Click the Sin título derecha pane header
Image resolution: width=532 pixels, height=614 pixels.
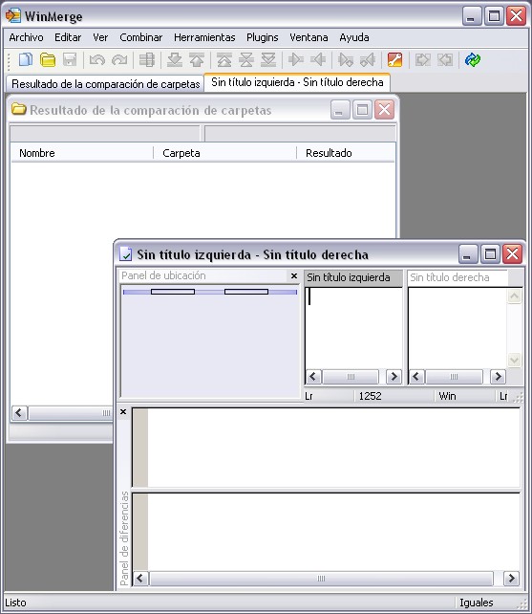458,277
